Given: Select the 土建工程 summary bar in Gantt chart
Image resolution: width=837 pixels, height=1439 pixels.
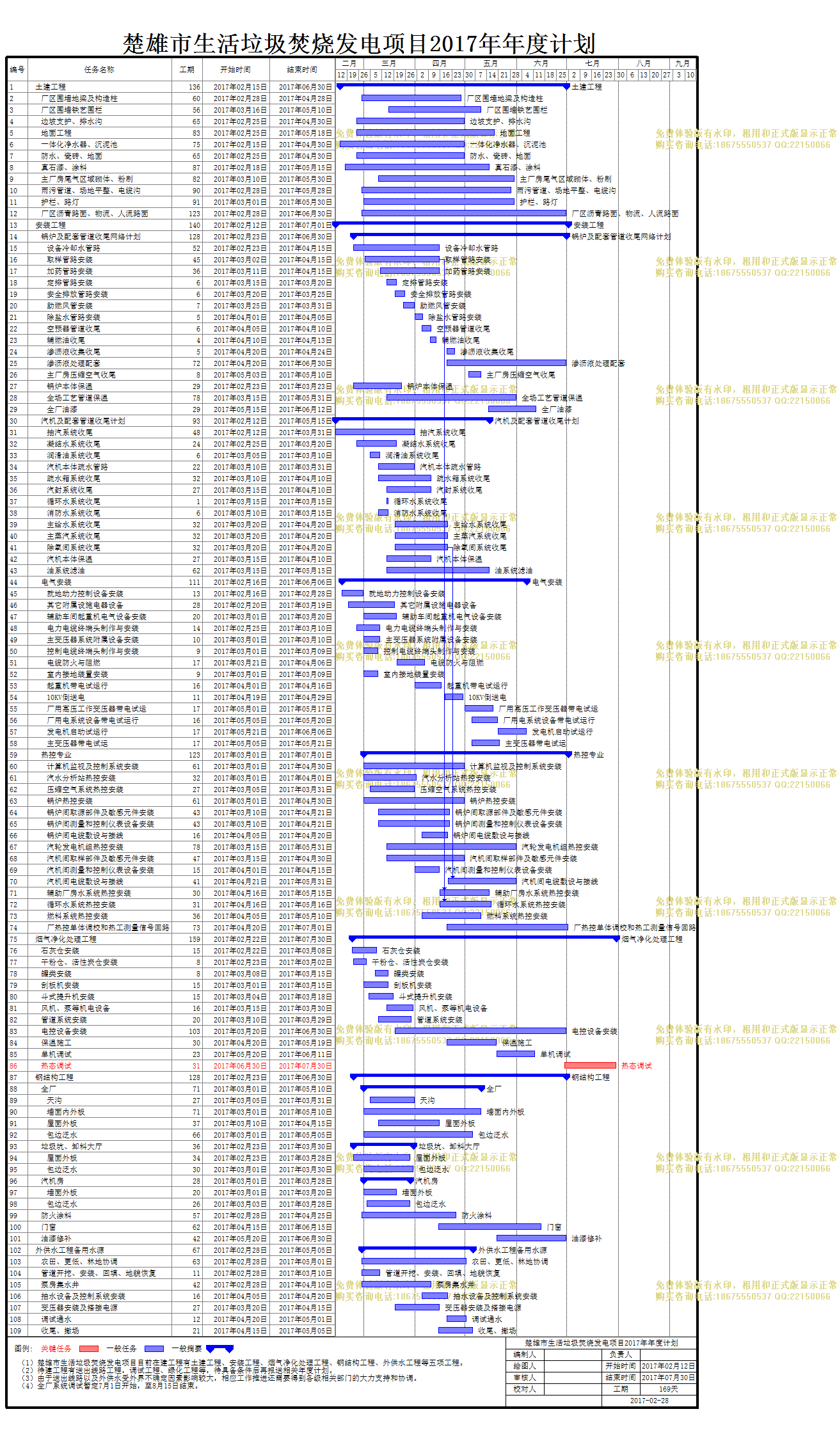Looking at the screenshot, I should (452, 86).
